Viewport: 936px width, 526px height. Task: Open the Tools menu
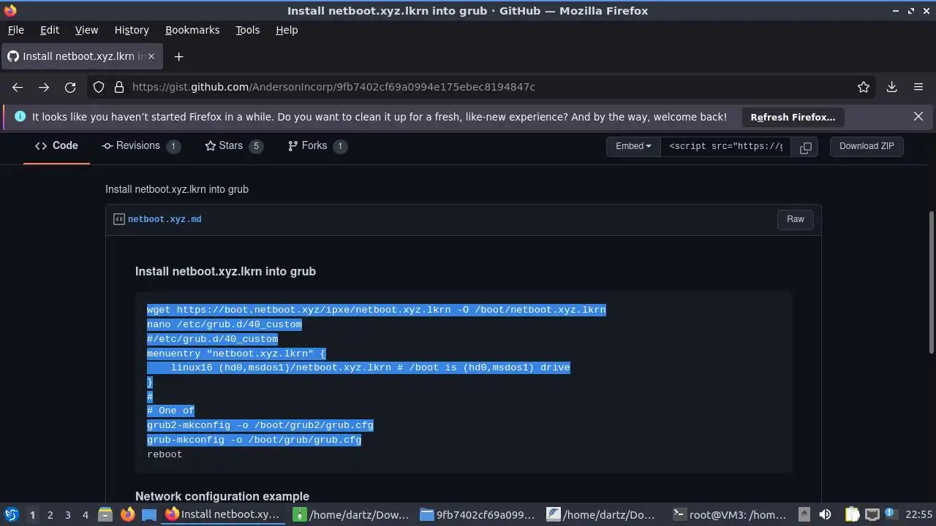(x=247, y=30)
